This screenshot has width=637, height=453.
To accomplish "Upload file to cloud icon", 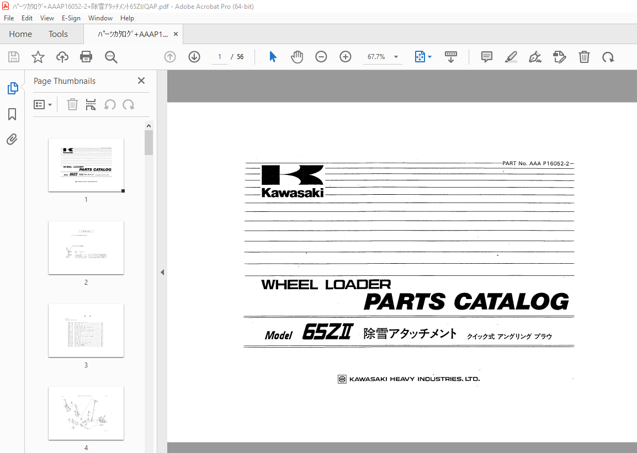I will (x=62, y=57).
